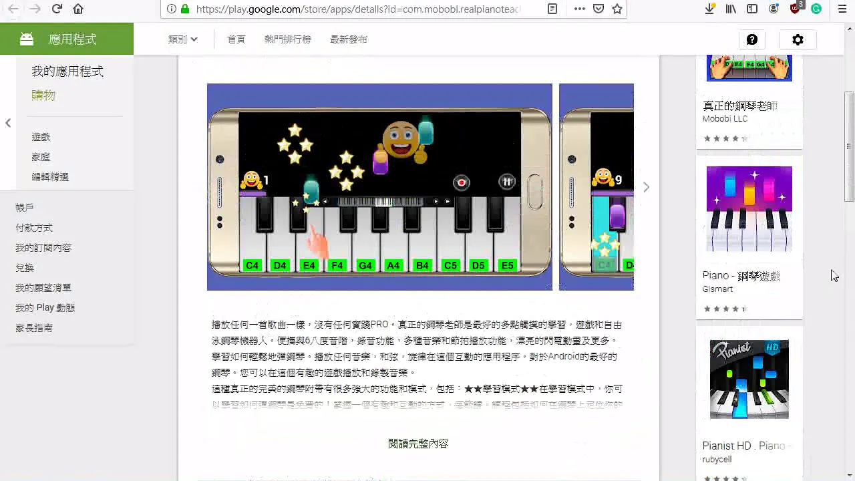Open 家庭 category in sidebar
The width and height of the screenshot is (855, 481).
[x=41, y=157]
